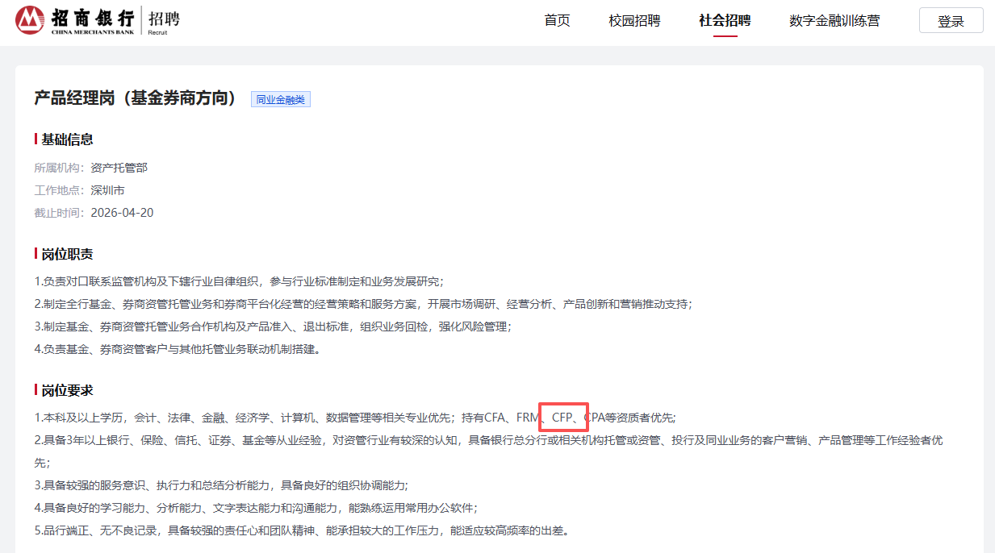
Task: Click the deadline date 2026-04-20
Action: click(x=122, y=213)
